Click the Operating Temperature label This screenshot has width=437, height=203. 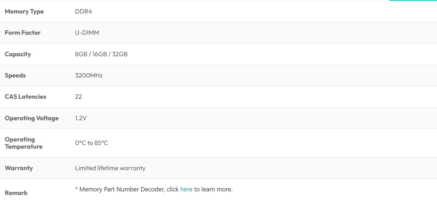(x=24, y=143)
